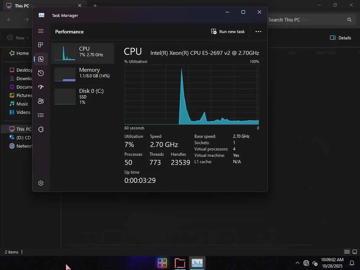The image size is (360, 270).
Task: Select CPU resource in performance list
Action: 82,53
